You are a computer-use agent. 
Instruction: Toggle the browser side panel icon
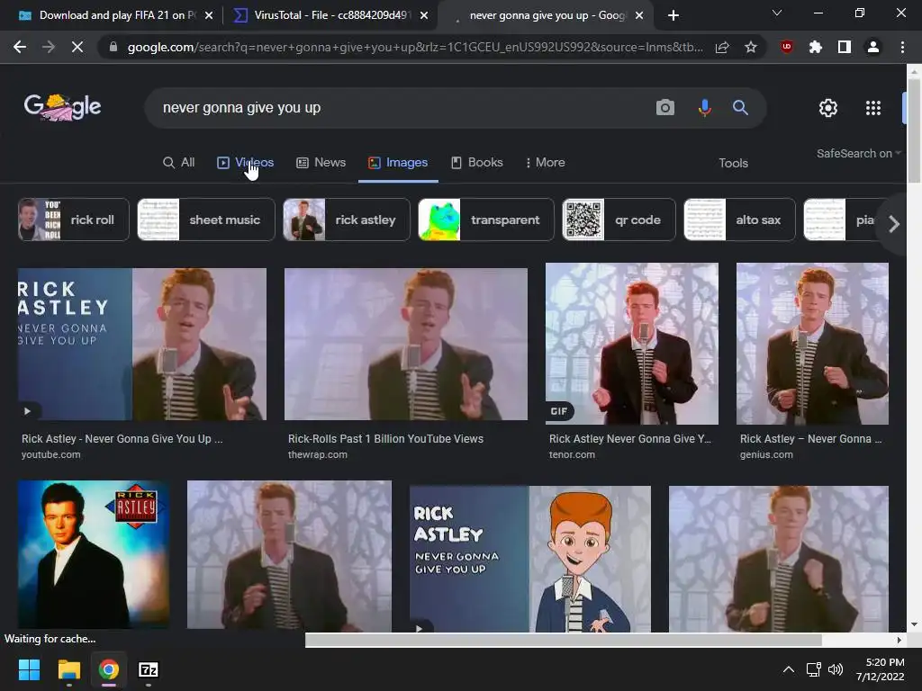point(845,47)
